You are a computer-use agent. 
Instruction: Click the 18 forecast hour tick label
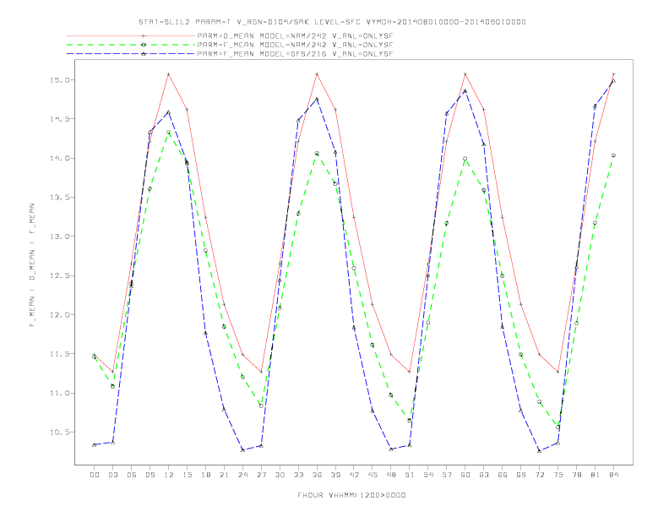coord(205,475)
